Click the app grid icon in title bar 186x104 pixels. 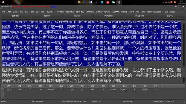(x=2, y=7)
